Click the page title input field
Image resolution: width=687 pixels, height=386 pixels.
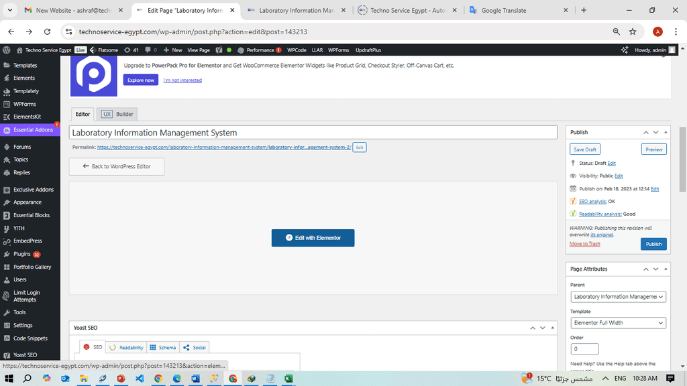[313, 133]
